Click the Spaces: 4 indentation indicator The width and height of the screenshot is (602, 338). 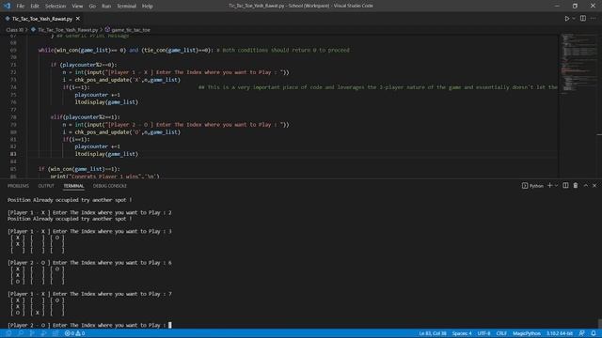pos(462,333)
